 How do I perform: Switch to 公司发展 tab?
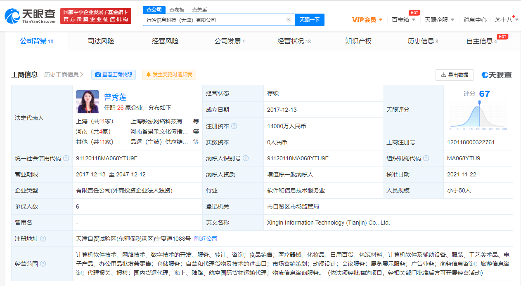(x=230, y=41)
